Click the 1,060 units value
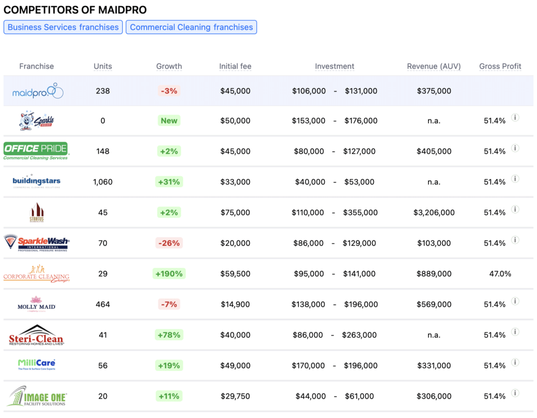537x418 pixels. [x=103, y=182]
